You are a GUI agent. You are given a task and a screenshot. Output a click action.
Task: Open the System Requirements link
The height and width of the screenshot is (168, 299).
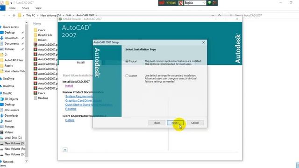tap(79, 97)
